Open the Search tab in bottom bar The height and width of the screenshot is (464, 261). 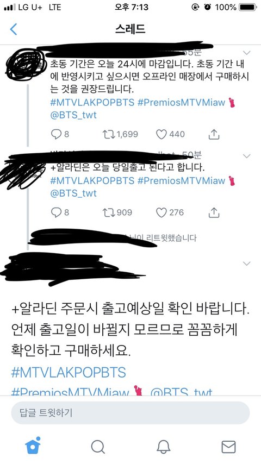point(98,447)
